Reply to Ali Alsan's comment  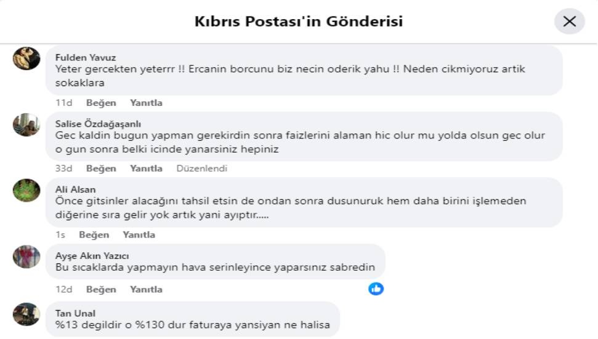pos(139,234)
